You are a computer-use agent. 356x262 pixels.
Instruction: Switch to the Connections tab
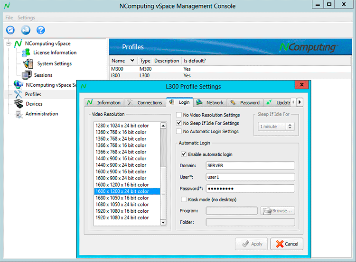[x=145, y=102]
